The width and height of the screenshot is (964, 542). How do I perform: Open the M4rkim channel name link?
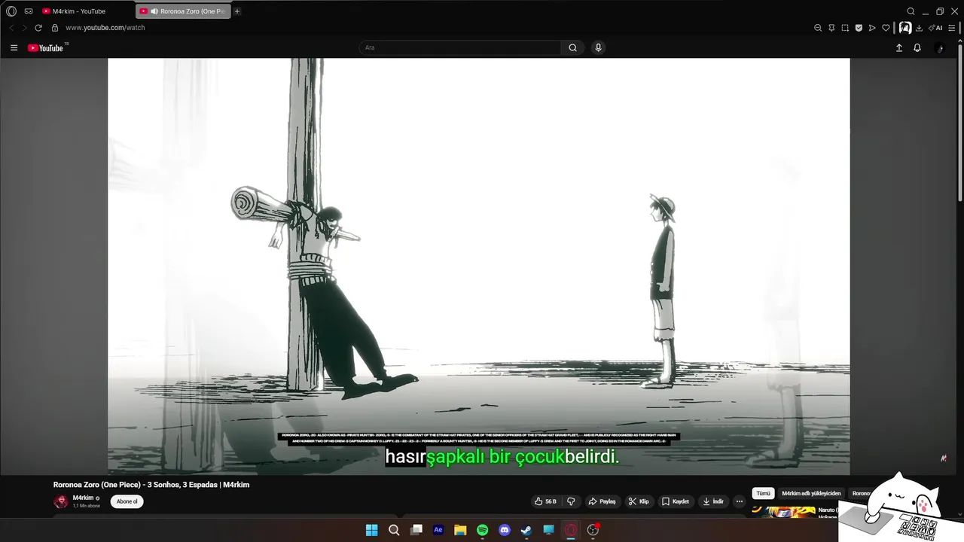[x=84, y=498]
